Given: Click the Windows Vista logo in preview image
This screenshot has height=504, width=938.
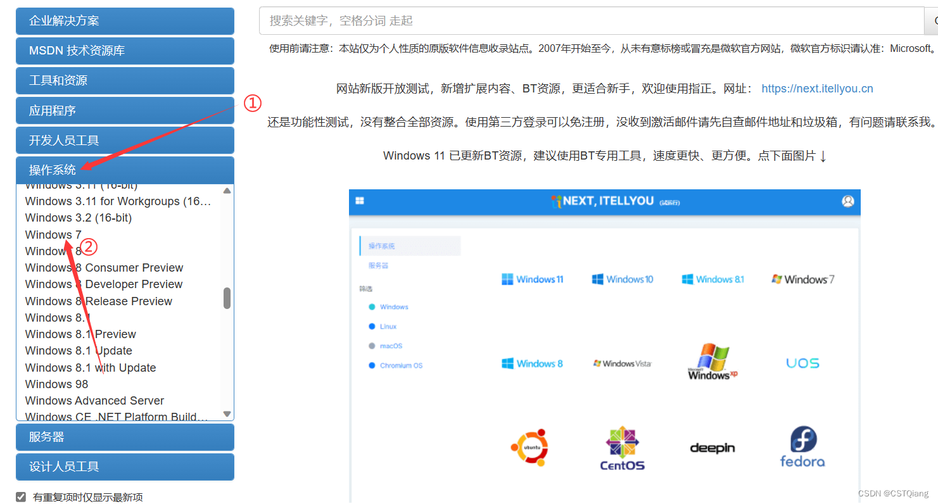Looking at the screenshot, I should pos(622,363).
